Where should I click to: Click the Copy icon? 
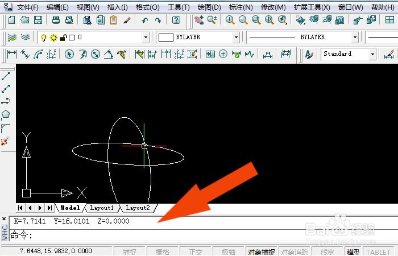(x=101, y=20)
